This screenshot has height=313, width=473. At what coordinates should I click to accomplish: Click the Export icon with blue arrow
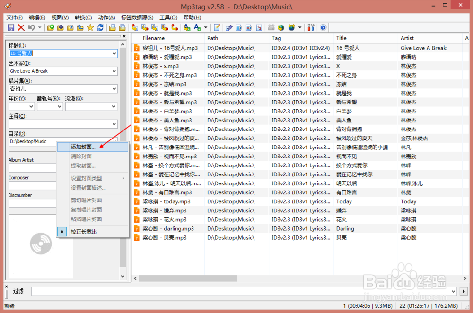pos(229,28)
